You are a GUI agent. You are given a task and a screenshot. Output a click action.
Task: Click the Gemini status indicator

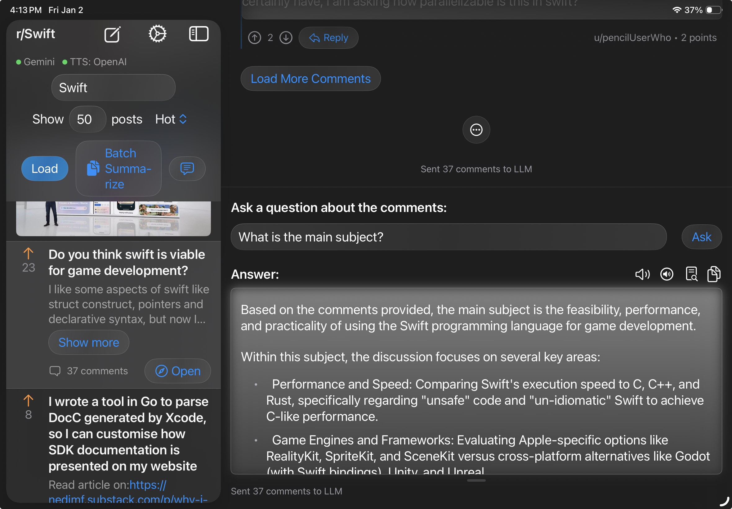(34, 61)
